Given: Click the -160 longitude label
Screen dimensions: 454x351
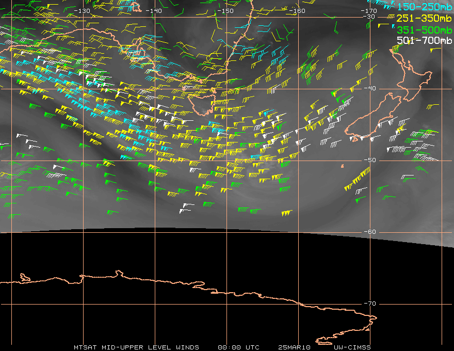Looking at the screenshot, I should click(x=297, y=11).
